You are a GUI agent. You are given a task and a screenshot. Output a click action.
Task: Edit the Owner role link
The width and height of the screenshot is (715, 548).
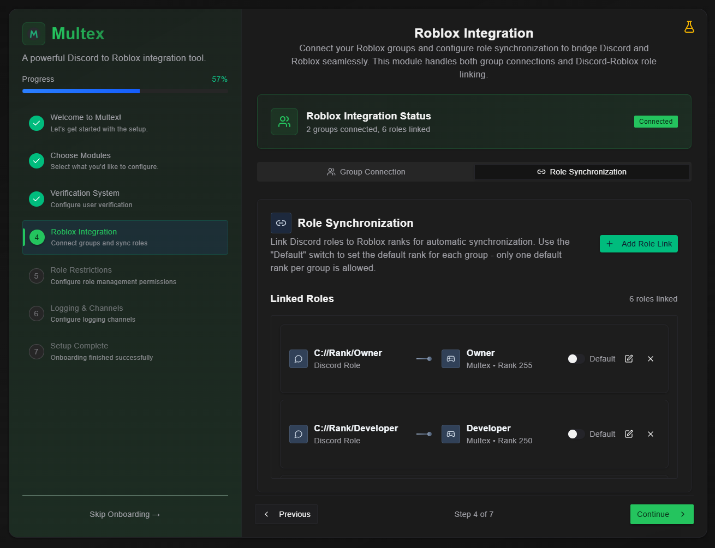click(x=629, y=359)
